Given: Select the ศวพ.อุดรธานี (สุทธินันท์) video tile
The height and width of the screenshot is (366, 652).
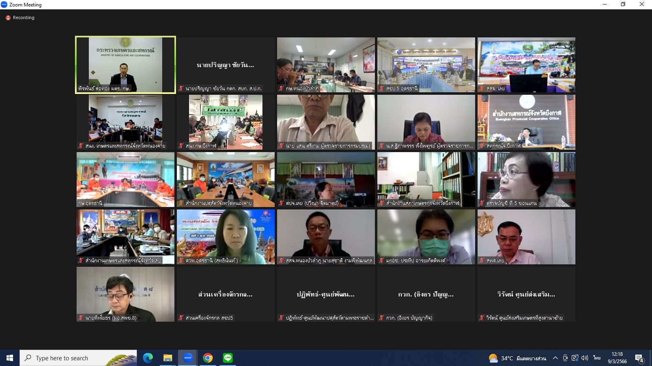Looking at the screenshot, I should coord(226,237).
